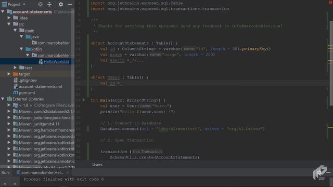Collapse External Libraries node

pos(3,99)
